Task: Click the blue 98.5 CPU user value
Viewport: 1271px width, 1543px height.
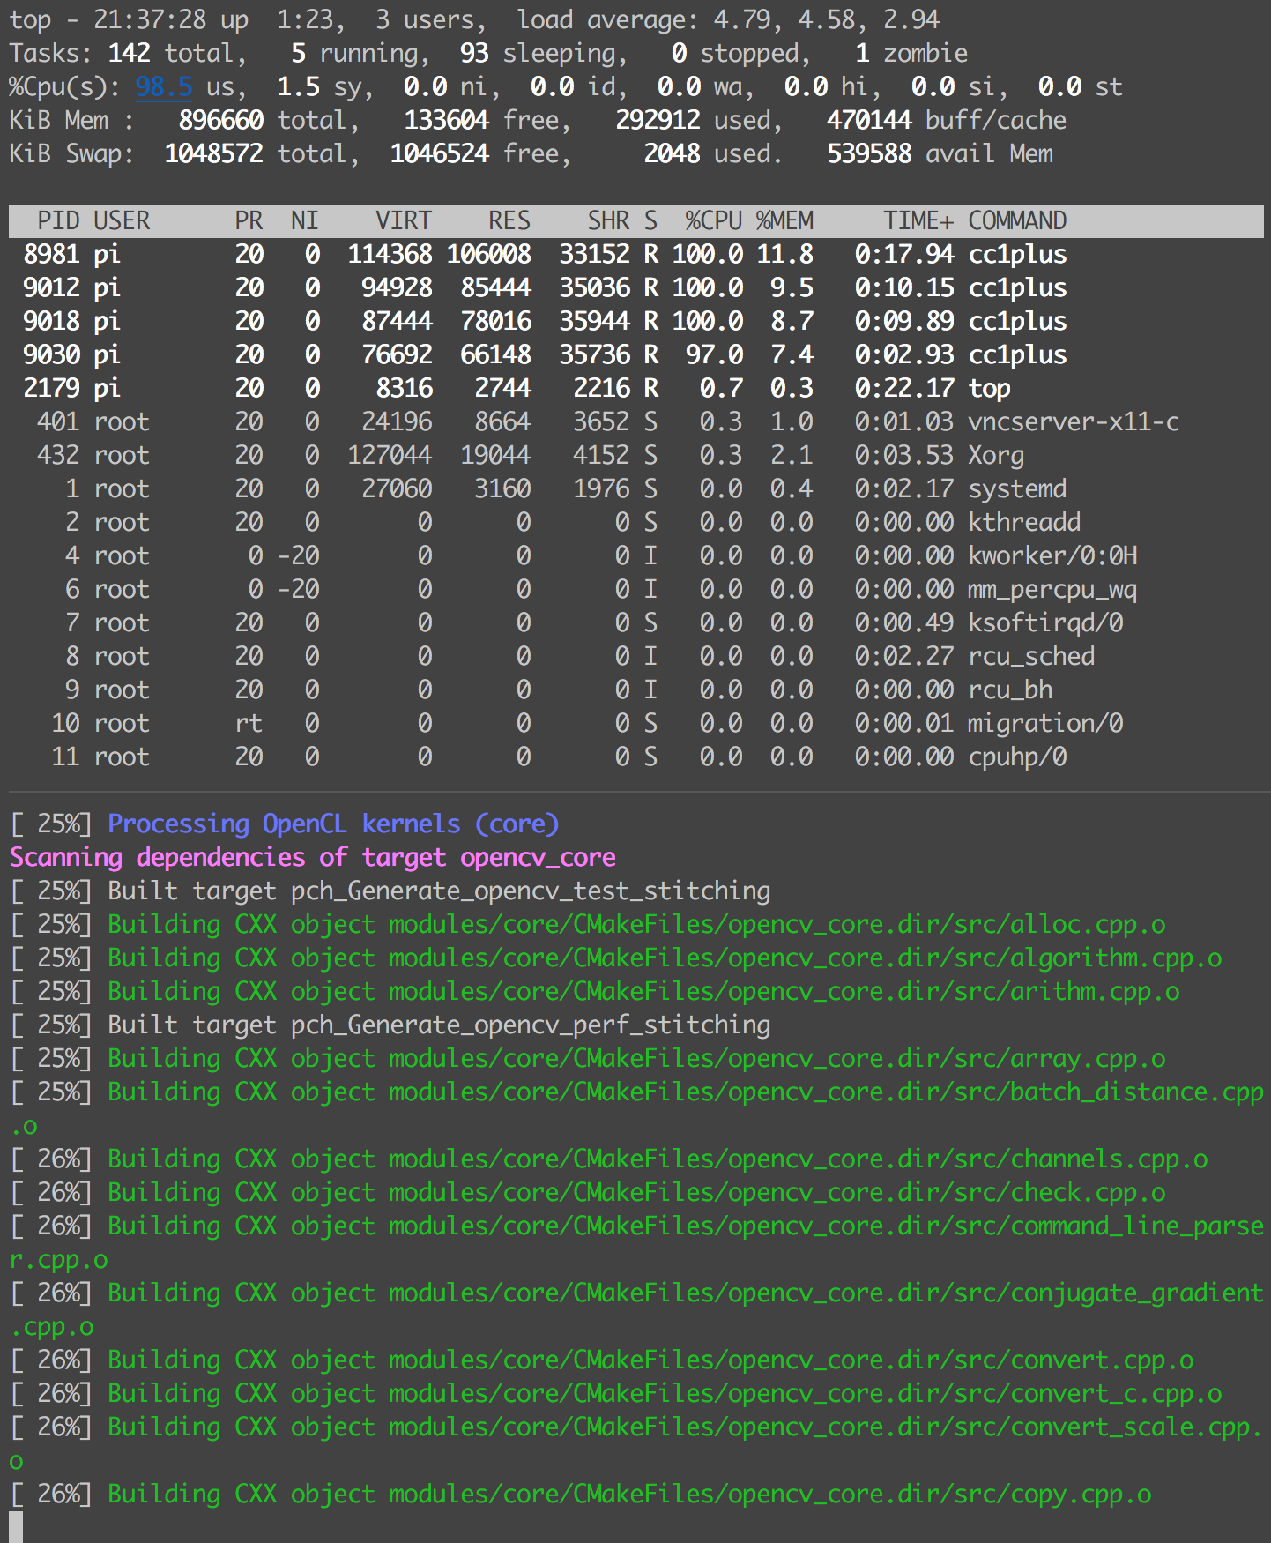Action: coord(164,86)
